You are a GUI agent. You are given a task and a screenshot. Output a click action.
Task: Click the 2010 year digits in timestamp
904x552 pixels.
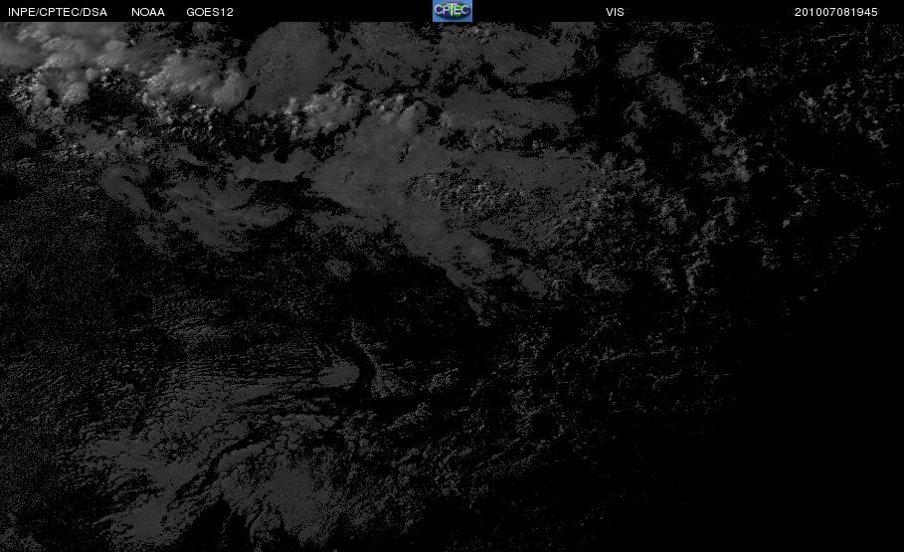pos(808,12)
